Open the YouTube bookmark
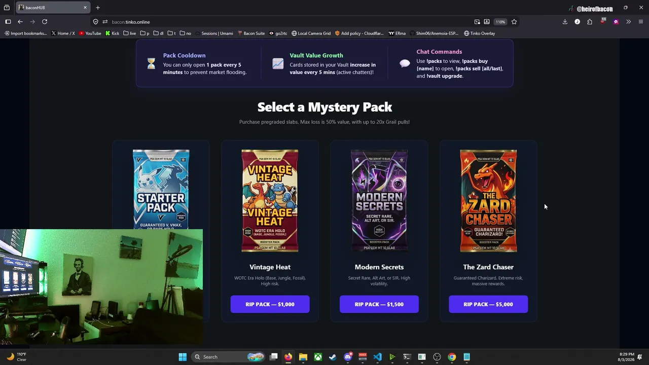The height and width of the screenshot is (365, 649). point(90,33)
